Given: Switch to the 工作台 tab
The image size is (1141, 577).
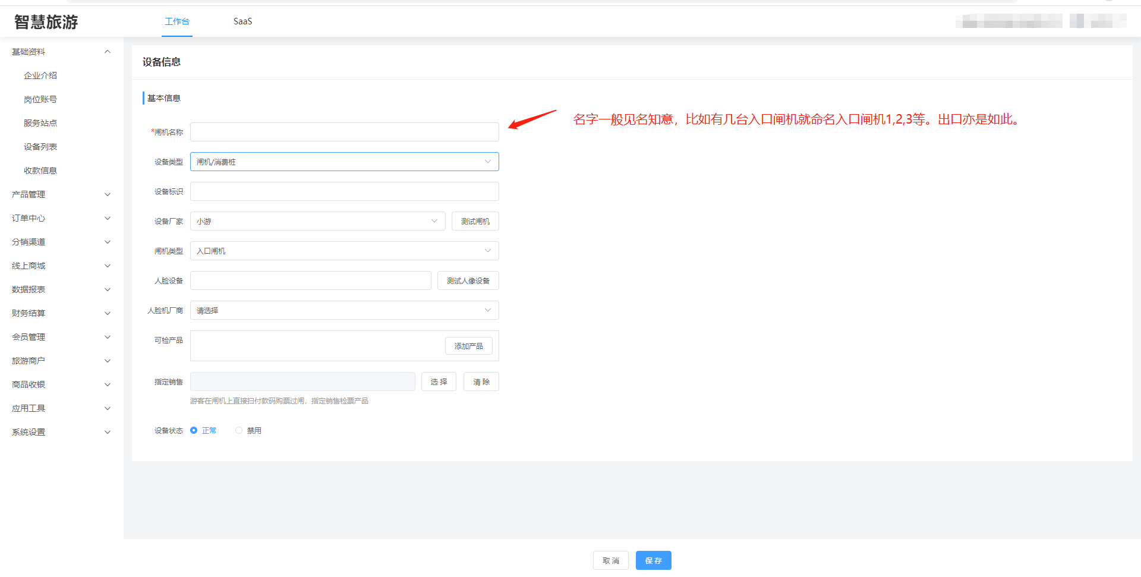Looking at the screenshot, I should (x=177, y=21).
